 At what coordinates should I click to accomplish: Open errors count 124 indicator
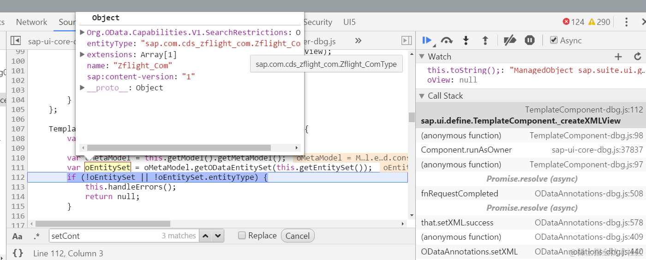(x=574, y=22)
